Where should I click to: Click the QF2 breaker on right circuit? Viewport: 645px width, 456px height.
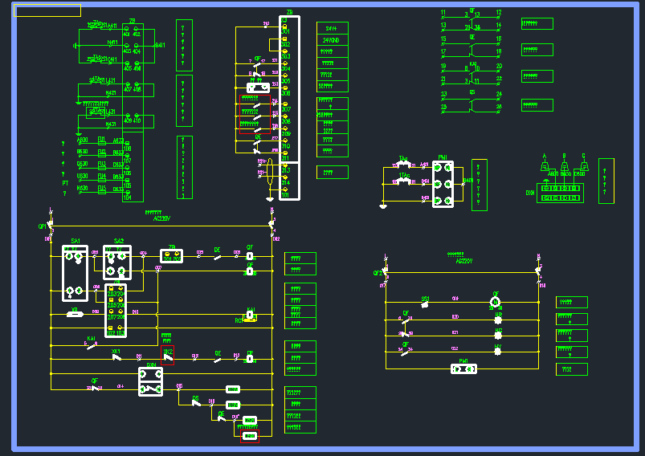[x=385, y=271]
